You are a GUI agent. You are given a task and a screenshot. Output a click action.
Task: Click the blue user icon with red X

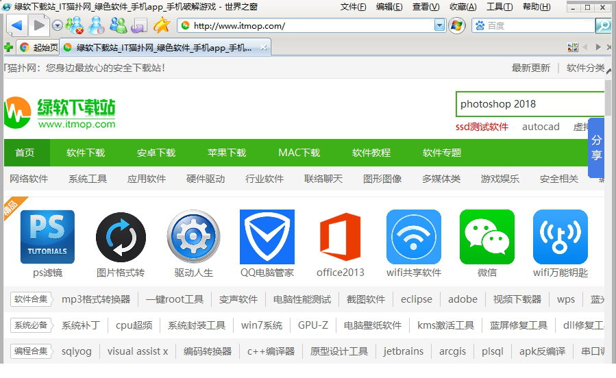coord(74,25)
